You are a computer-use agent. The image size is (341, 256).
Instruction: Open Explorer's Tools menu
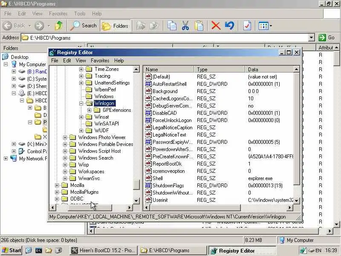coord(80,14)
